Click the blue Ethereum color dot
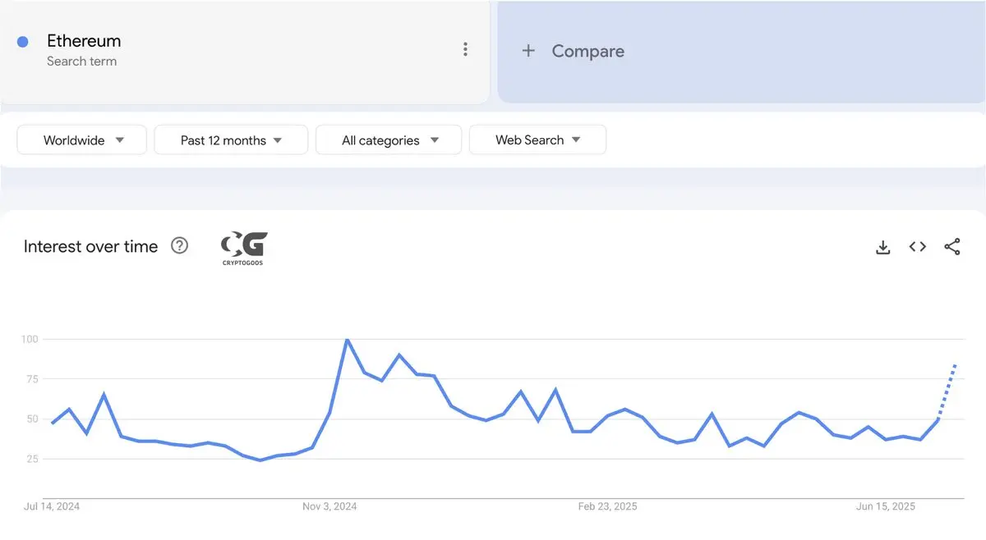986x540 pixels. pyautogui.click(x=23, y=42)
